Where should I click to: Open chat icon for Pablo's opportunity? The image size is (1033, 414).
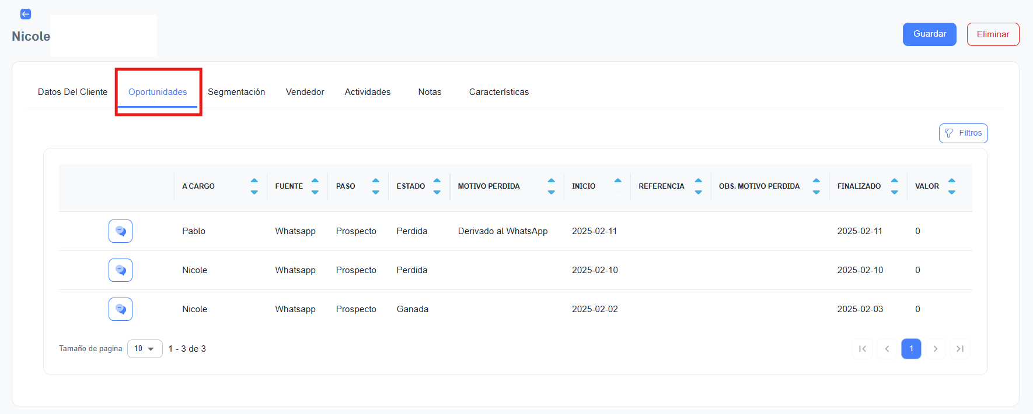click(120, 231)
